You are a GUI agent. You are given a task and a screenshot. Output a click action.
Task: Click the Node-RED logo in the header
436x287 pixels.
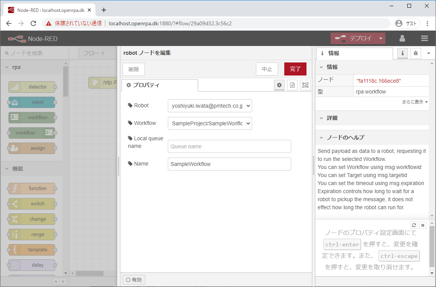coord(33,39)
